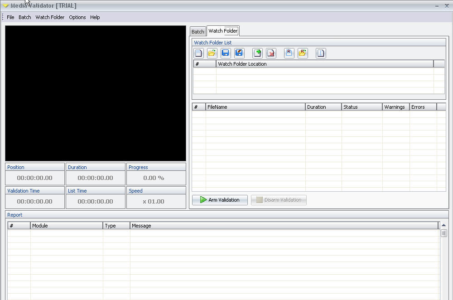Screen dimensions: 453x300
Task: Click the report page icon with red R
Action: click(289, 53)
